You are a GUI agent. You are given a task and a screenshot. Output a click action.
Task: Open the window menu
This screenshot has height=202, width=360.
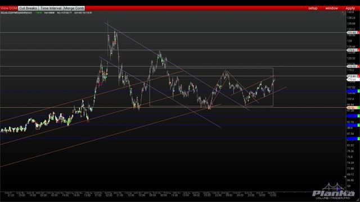tap(331, 8)
